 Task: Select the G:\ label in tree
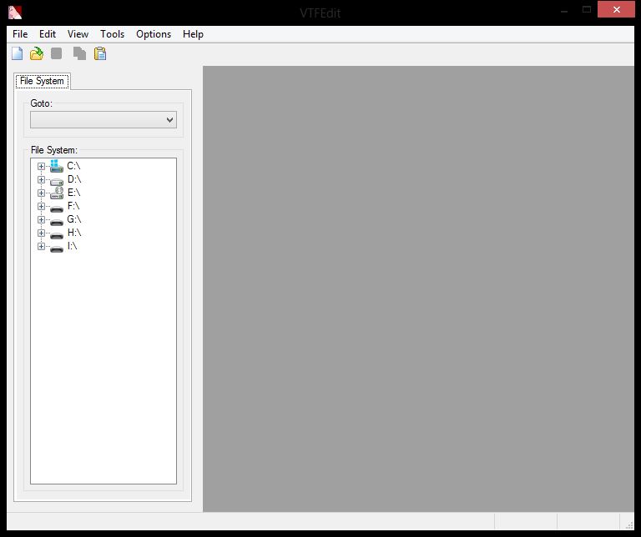[x=74, y=219]
